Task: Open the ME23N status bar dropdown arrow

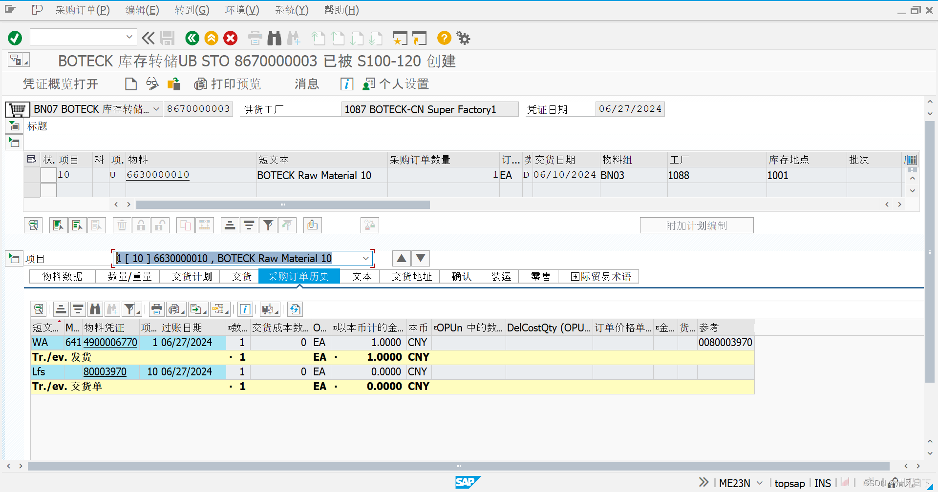Action: (760, 483)
